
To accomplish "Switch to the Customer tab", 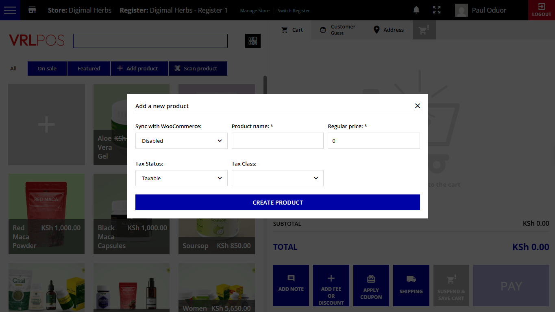I will point(337,30).
